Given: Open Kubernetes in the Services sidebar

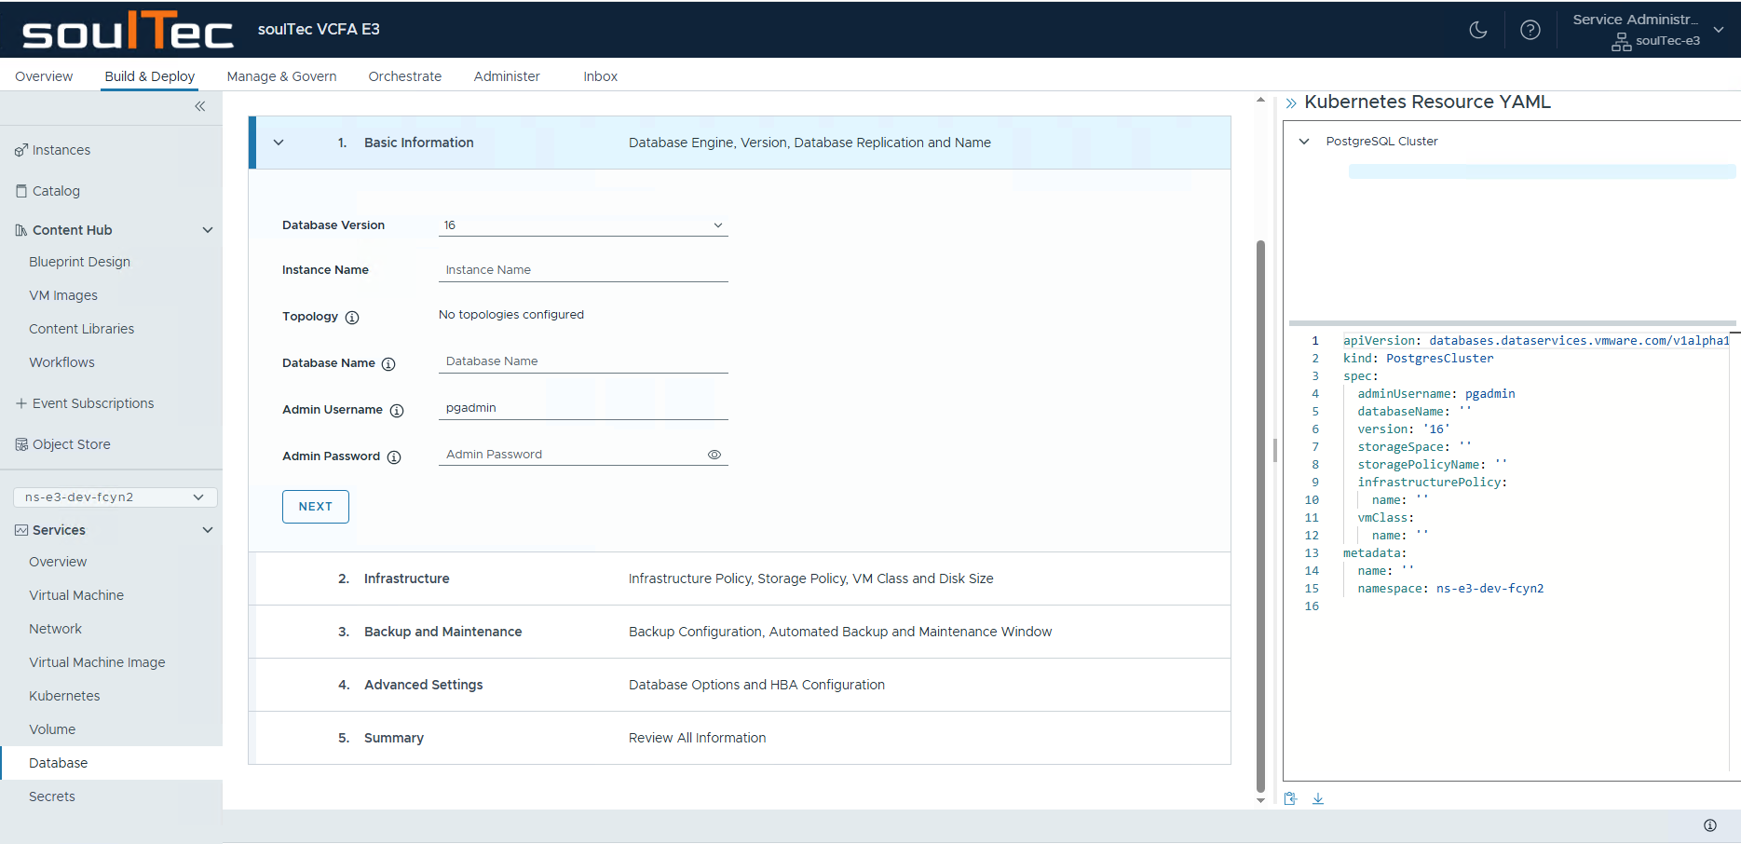Looking at the screenshot, I should [x=64, y=696].
